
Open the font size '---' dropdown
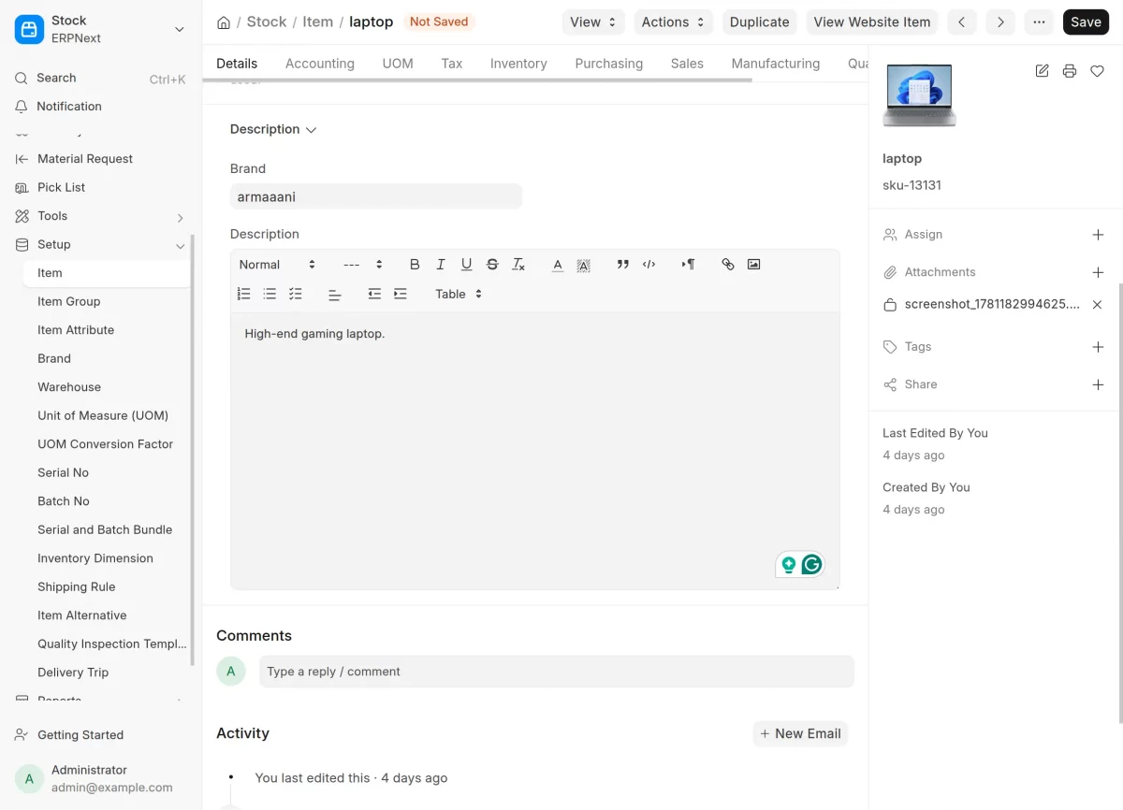(363, 265)
